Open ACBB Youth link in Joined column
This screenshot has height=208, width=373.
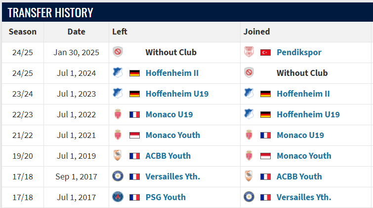299,176
